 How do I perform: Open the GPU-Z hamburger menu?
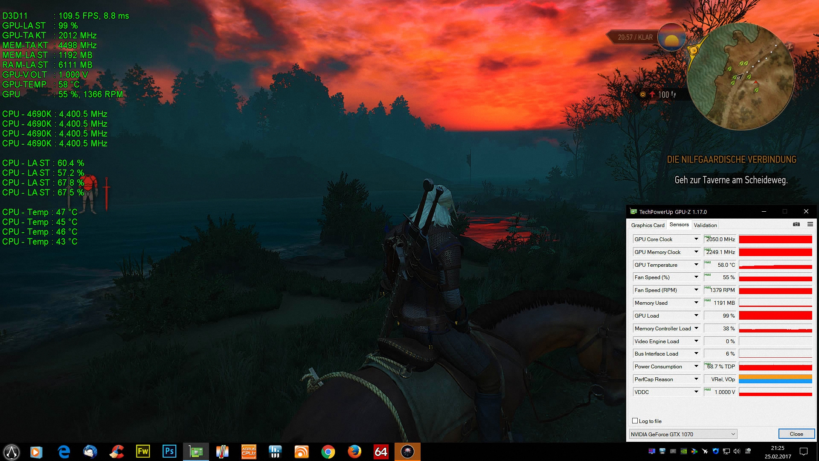click(810, 225)
